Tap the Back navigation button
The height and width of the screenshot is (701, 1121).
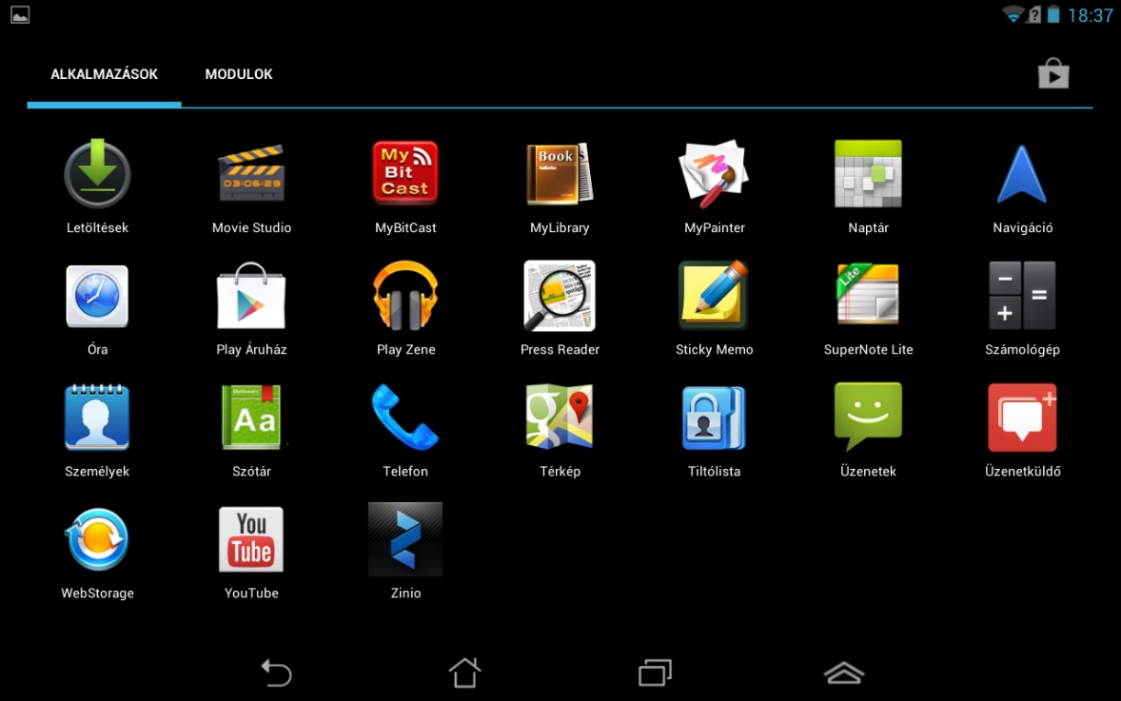pos(276,673)
